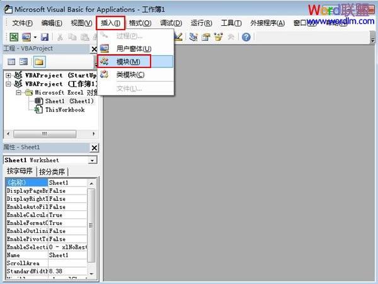Toggle Folders icon in project pane
The image size is (378, 284).
39,62
